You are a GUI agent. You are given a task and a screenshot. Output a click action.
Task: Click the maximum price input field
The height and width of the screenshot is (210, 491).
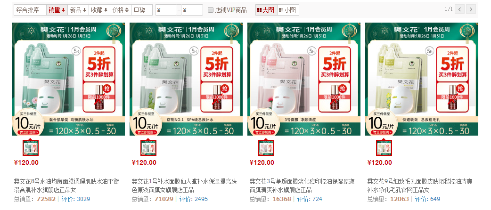(x=192, y=10)
